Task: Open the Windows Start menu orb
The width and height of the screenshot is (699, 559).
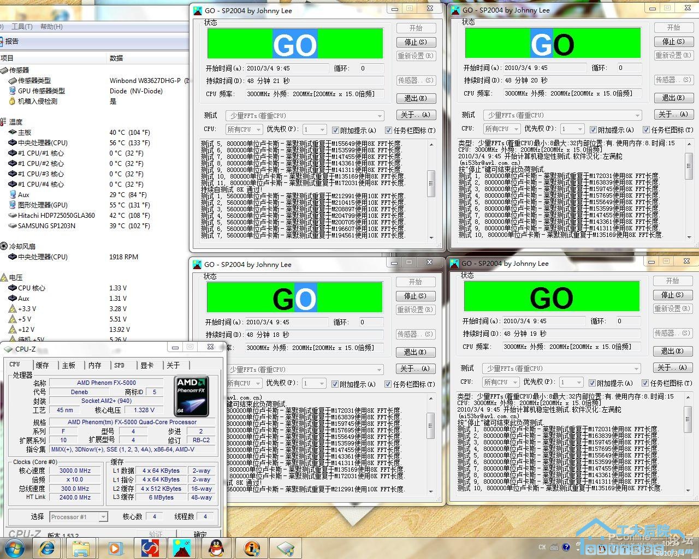Action: tap(14, 548)
